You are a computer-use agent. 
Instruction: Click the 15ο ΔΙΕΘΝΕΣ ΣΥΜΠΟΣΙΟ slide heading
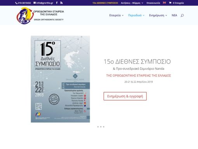pos(137,62)
